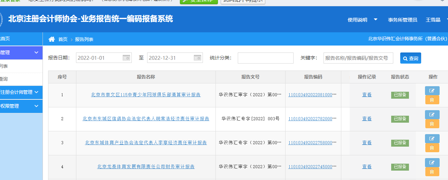The width and height of the screenshot is (448, 180).
Task: Click the 关键字 keyword input field
Action: 358,58
